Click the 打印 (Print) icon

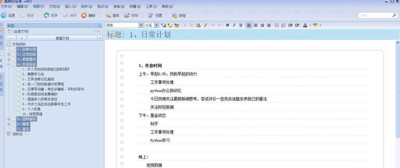[132, 16]
